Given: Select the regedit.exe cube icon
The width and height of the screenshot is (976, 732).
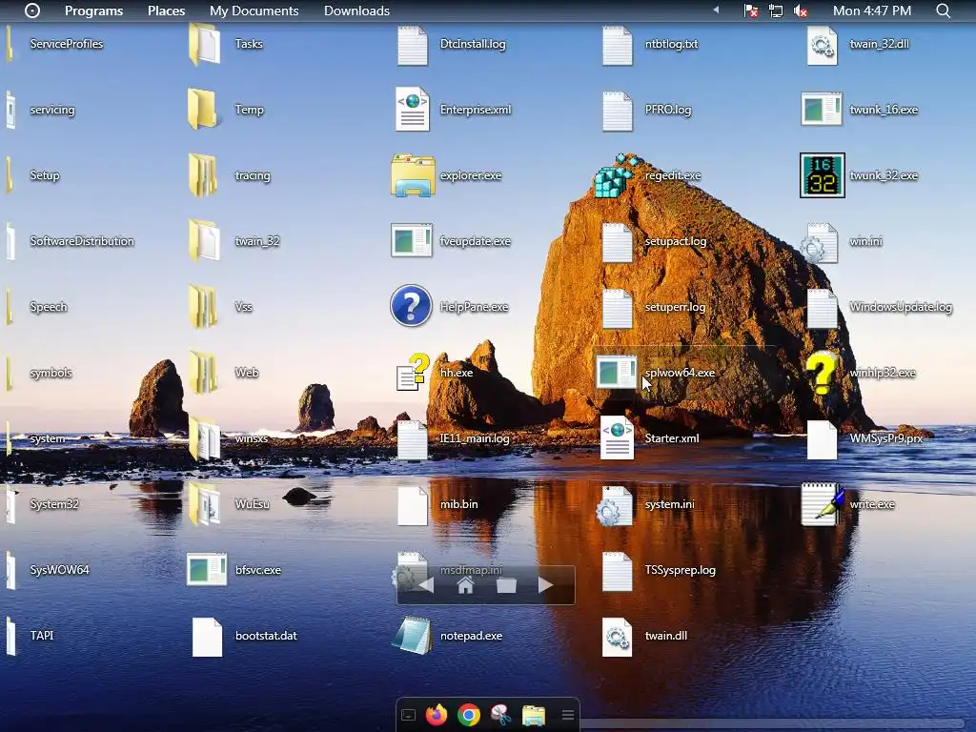Looking at the screenshot, I should [617, 175].
